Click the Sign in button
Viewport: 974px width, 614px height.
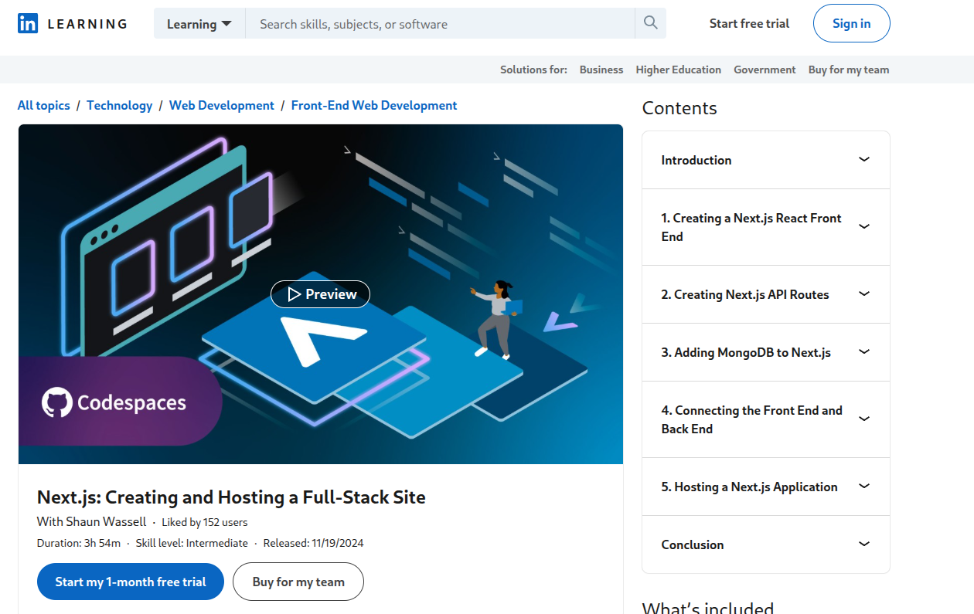(x=851, y=23)
